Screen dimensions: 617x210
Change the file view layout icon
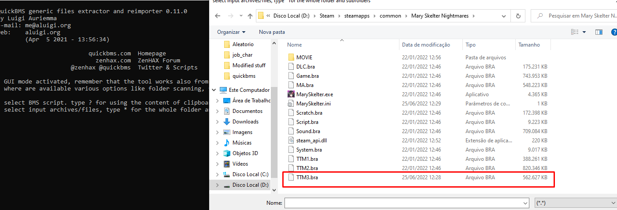click(x=574, y=32)
